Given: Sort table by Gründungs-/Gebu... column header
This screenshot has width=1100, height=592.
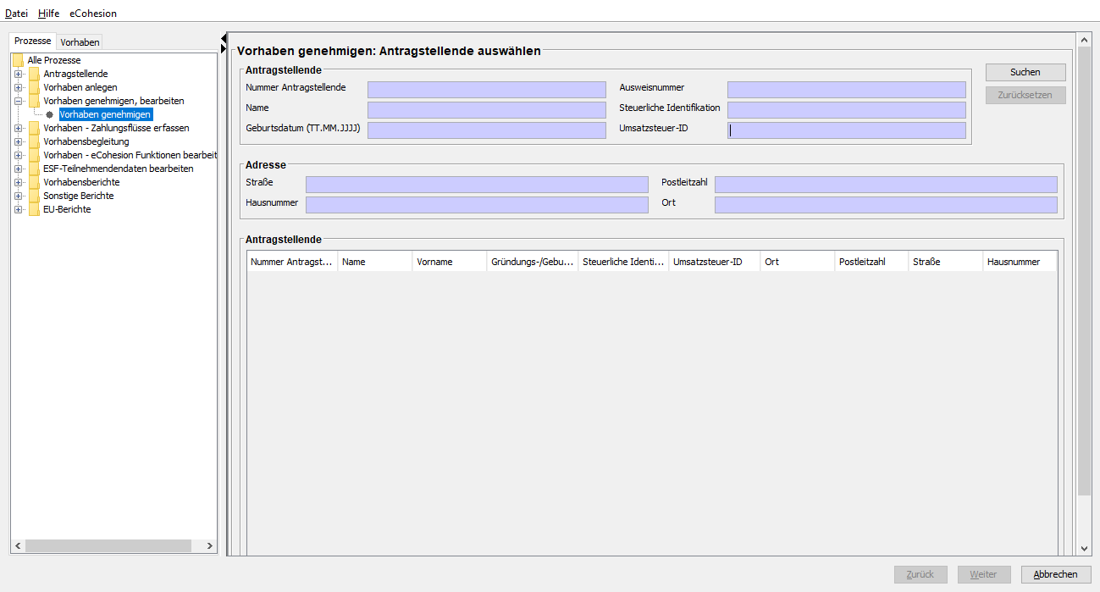Looking at the screenshot, I should pyautogui.click(x=533, y=262).
